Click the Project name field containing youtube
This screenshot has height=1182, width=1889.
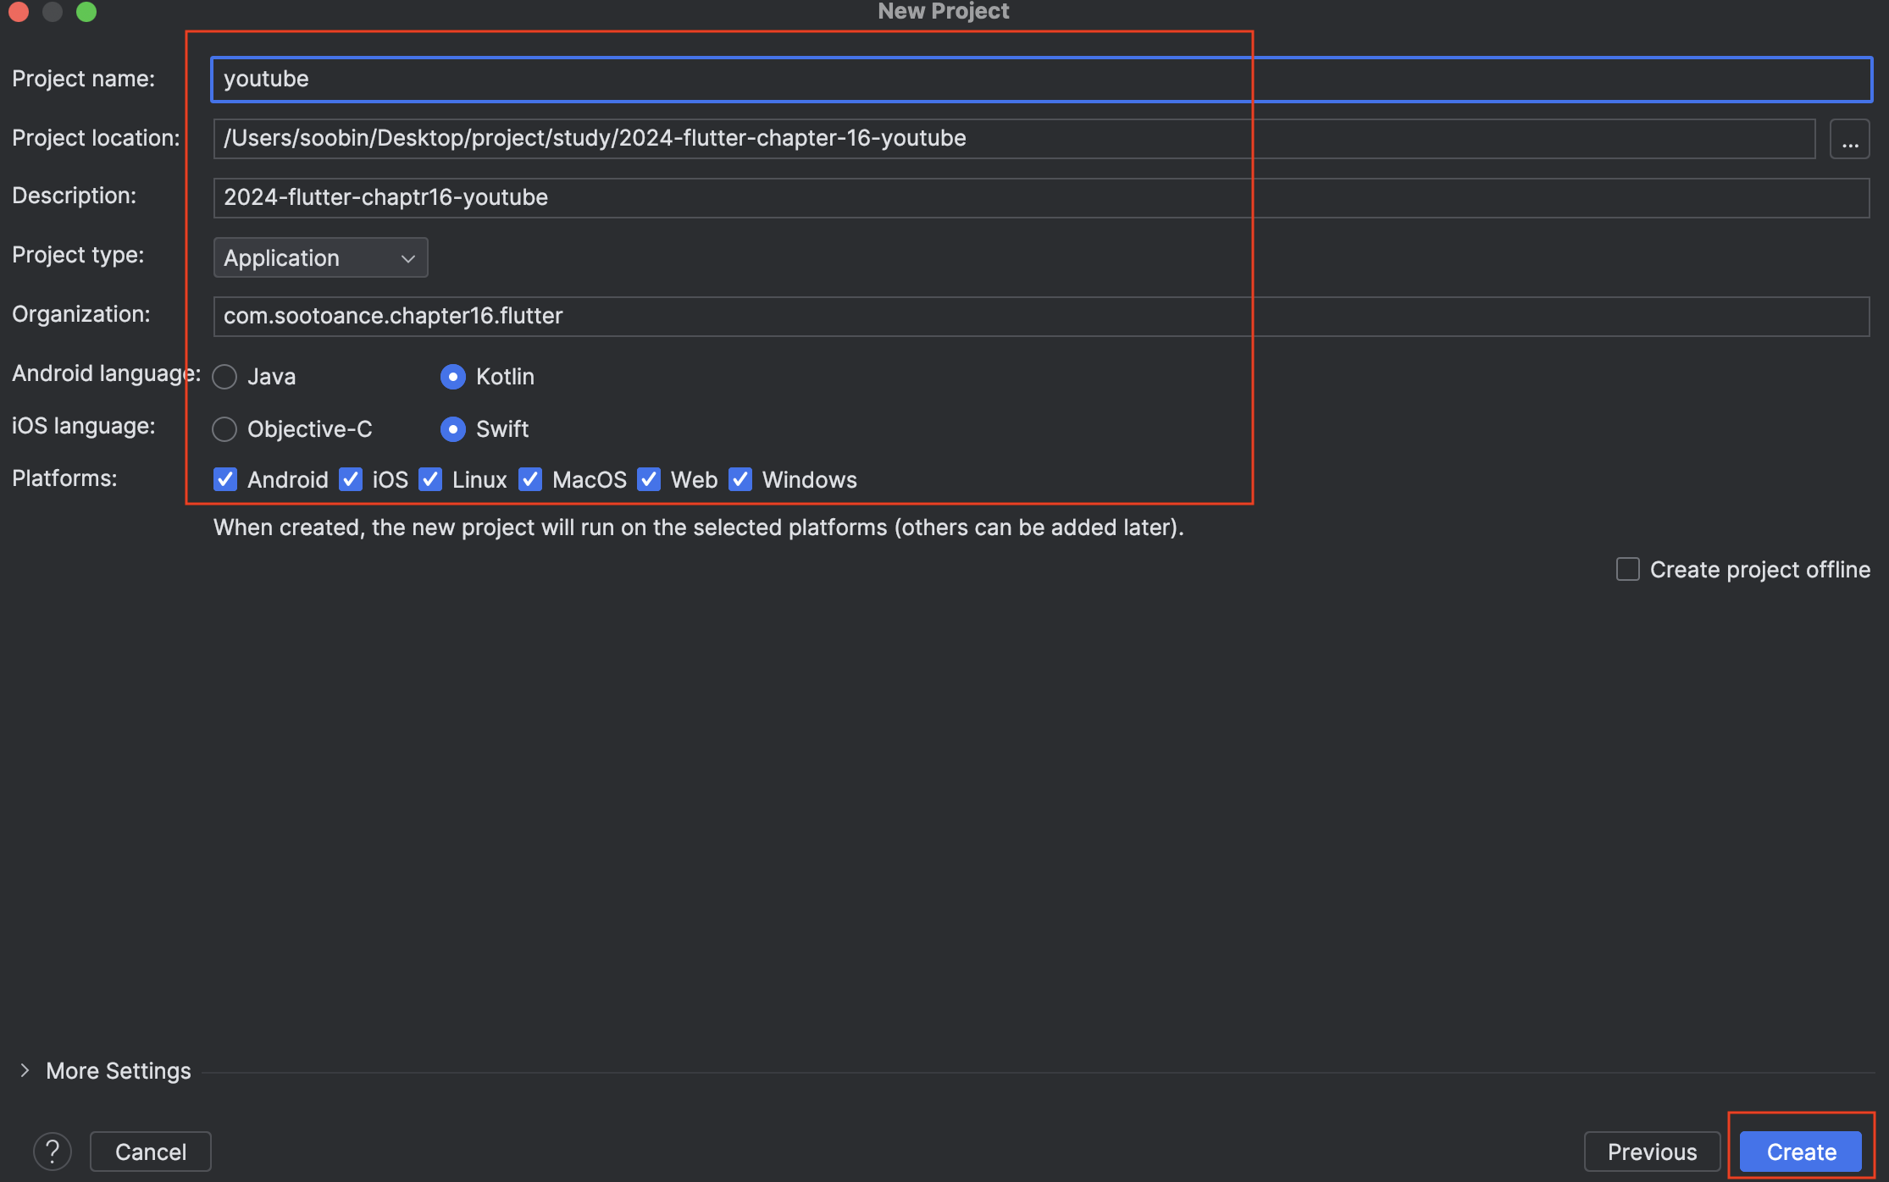point(1041,80)
